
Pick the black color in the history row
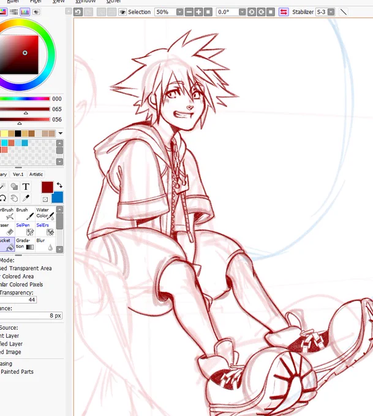(18, 133)
